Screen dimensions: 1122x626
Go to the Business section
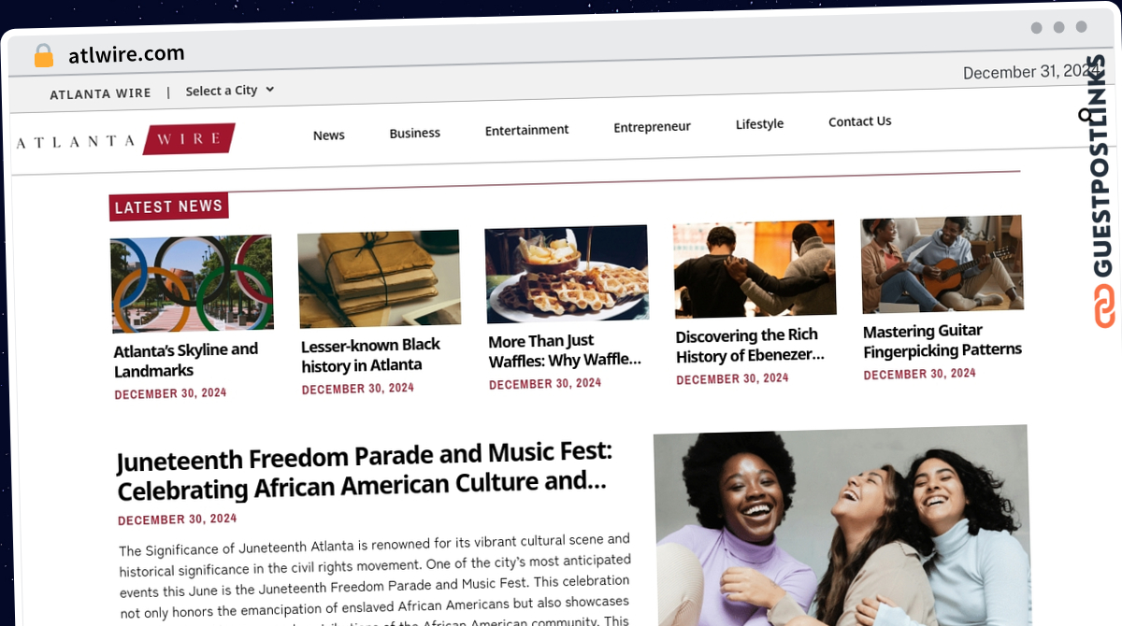click(414, 133)
